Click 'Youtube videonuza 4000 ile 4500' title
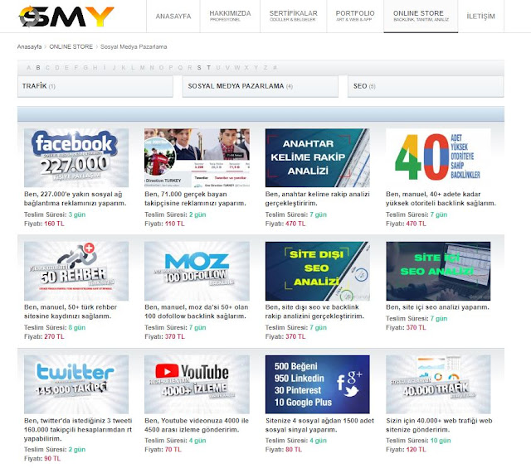Screen dimensions: 531x468 (x=197, y=425)
